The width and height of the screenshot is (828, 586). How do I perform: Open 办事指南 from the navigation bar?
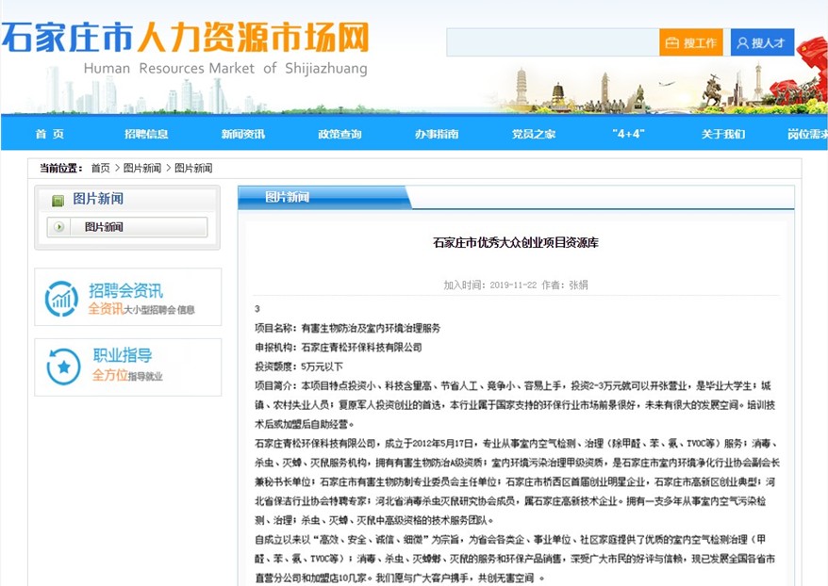coord(437,134)
